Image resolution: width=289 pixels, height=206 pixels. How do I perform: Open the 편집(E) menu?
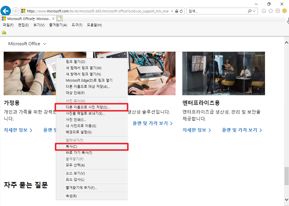click(23, 25)
